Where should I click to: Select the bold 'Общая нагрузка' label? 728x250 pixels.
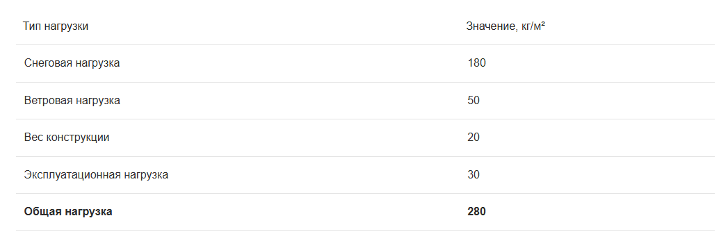[68, 212]
